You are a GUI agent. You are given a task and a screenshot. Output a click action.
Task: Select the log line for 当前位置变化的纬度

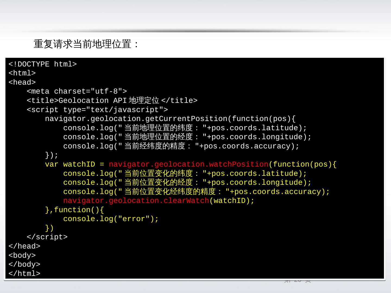tap(185, 174)
